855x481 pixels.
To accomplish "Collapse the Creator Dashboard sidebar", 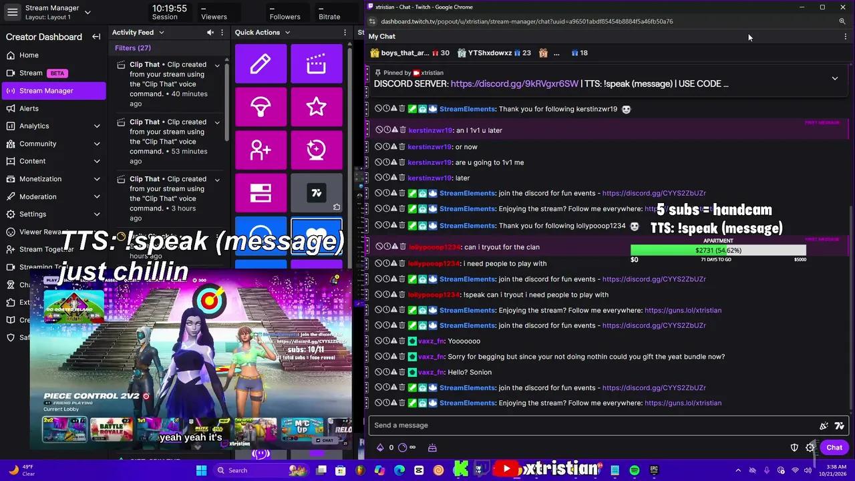I will (x=96, y=37).
